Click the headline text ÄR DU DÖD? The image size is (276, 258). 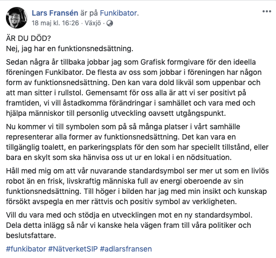coord(29,38)
